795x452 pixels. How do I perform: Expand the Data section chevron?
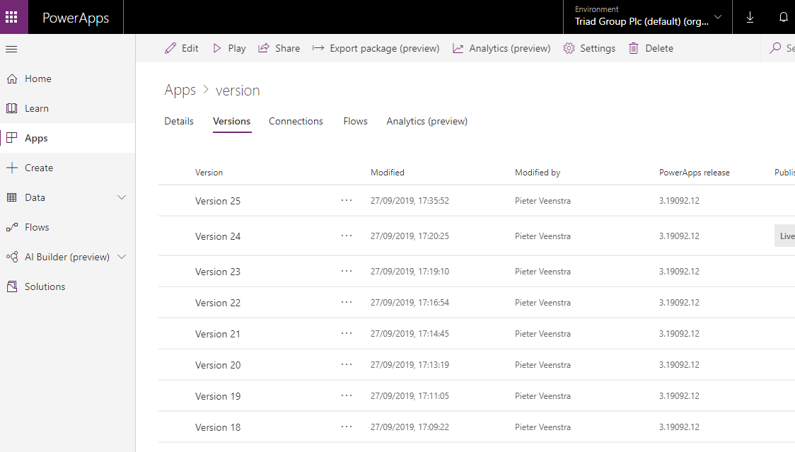pyautogui.click(x=122, y=197)
